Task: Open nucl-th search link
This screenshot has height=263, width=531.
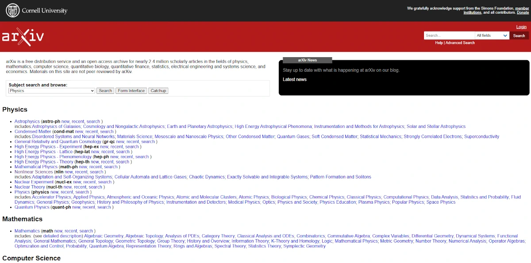Action: [x=95, y=187]
